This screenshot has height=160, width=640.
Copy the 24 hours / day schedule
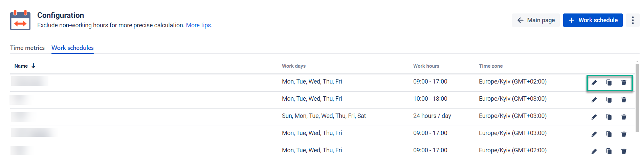click(609, 117)
